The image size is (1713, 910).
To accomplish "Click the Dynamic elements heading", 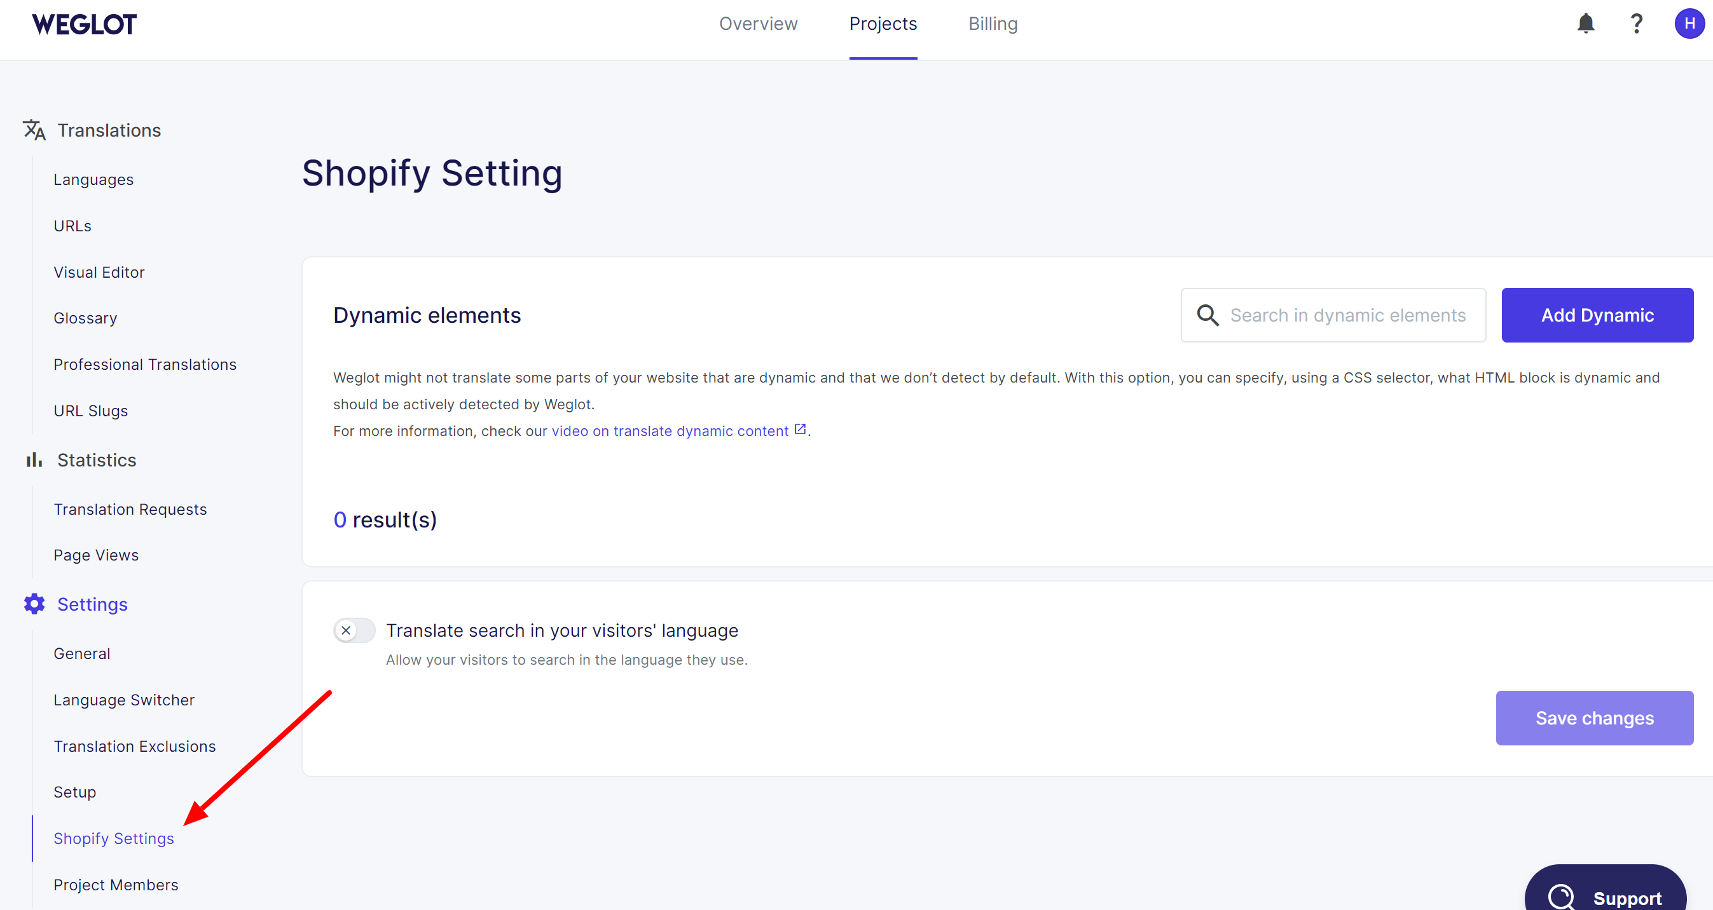I will (x=427, y=315).
